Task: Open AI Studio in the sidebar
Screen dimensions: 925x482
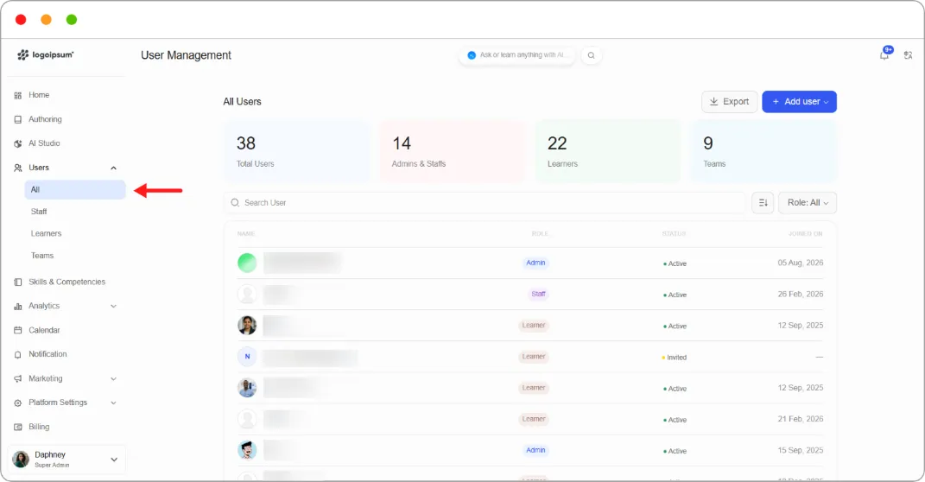Action: click(44, 143)
